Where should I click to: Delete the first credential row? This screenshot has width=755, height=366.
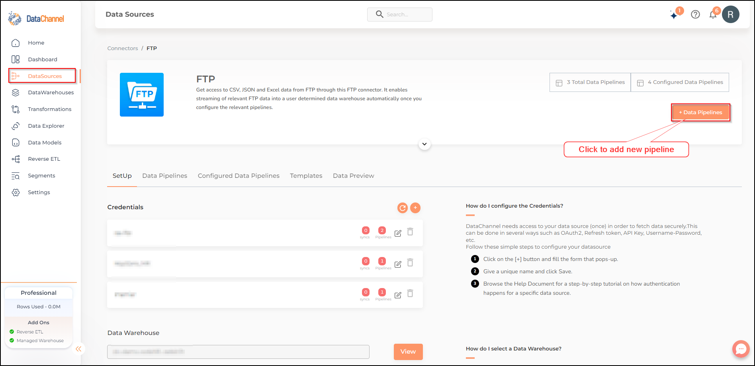[410, 232]
